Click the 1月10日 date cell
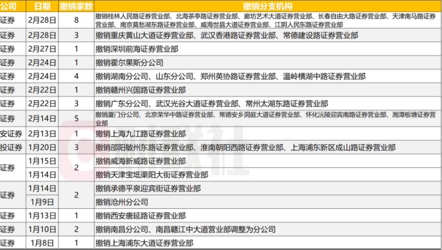The height and width of the screenshot is (250, 442). coord(42,229)
